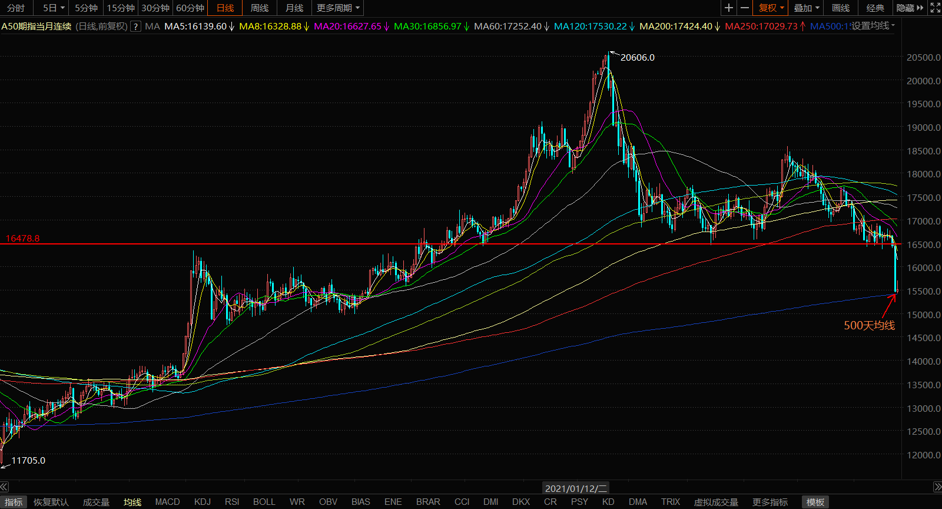Click the 2021/01/12 date marker
Screen dimensions: 942x509
576,488
